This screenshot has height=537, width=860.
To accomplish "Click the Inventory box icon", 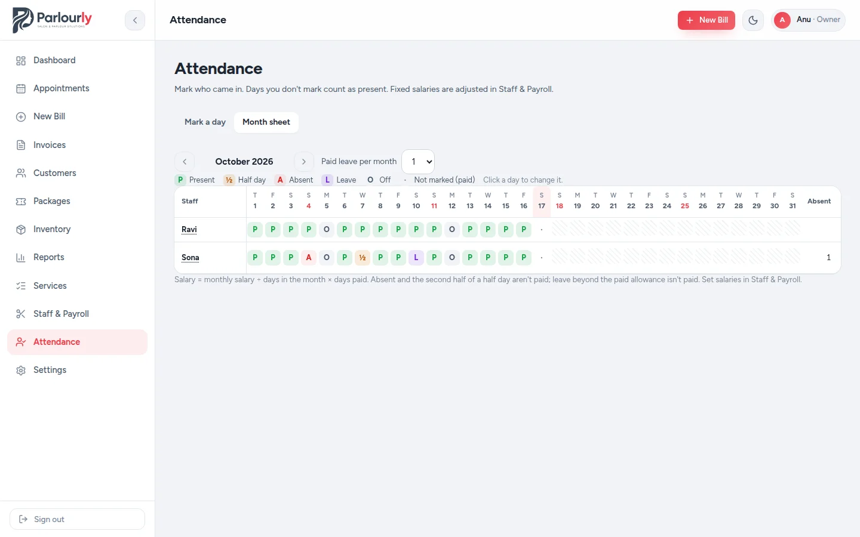I will tap(21, 229).
